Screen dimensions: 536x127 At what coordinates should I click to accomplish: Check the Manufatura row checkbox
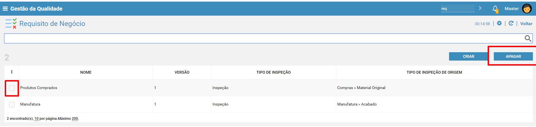12,105
